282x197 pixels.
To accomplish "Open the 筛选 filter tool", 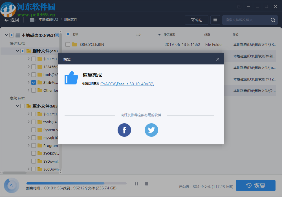I will (197, 20).
